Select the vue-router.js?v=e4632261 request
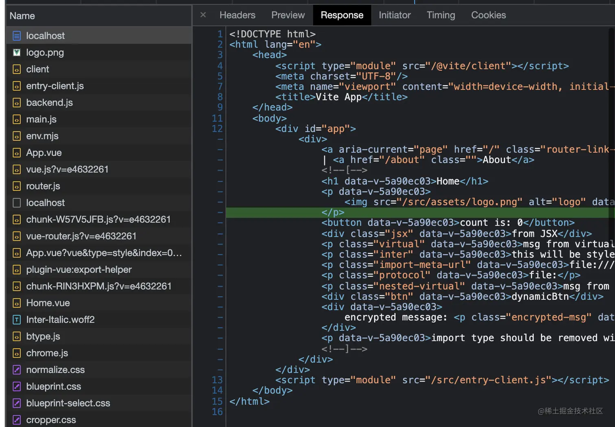615x427 pixels. click(x=99, y=236)
